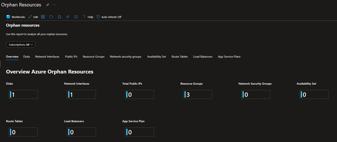This screenshot has width=337, height=142.
Task: Click the Refresh icon in toolbar
Action: click(51, 17)
